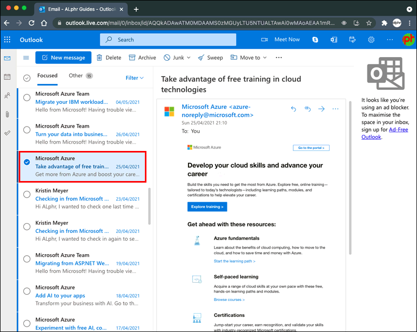Forward the Microsoft Azure email
417x332 pixels.
321,109
